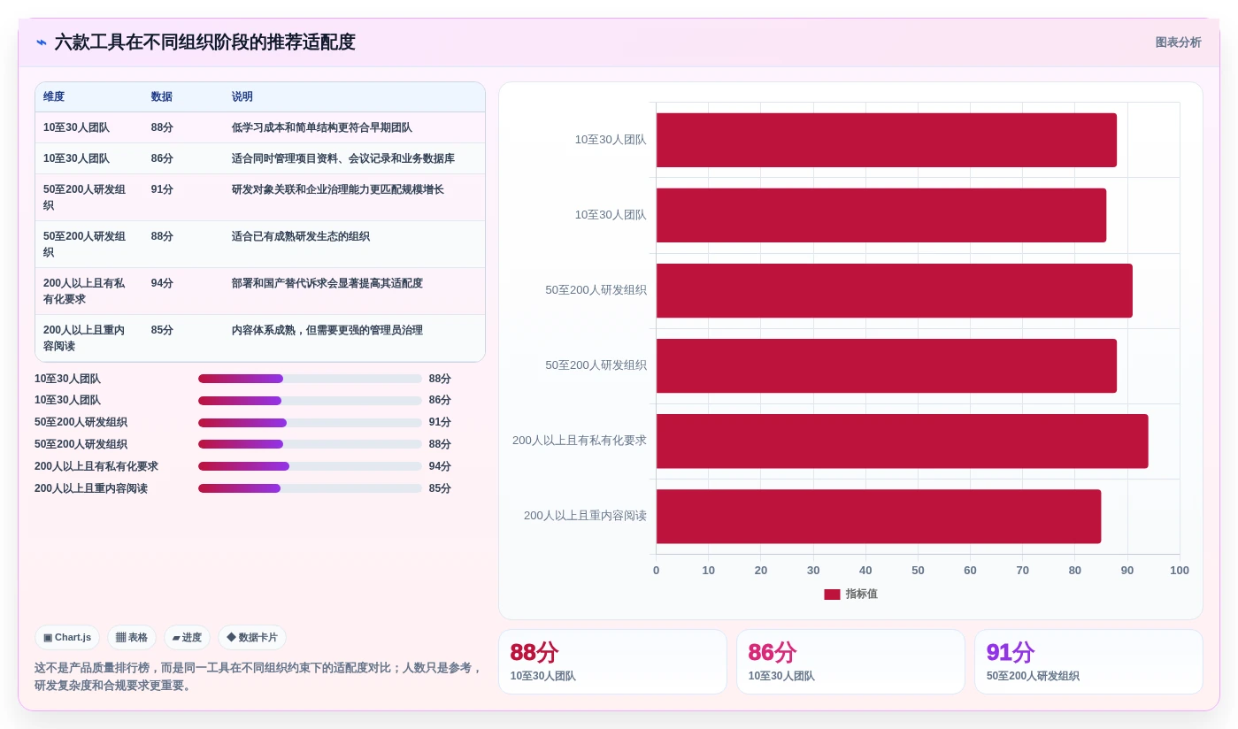
Task: Click the 50至200人研发组织 chart bar reaching 91
Action: (894, 290)
